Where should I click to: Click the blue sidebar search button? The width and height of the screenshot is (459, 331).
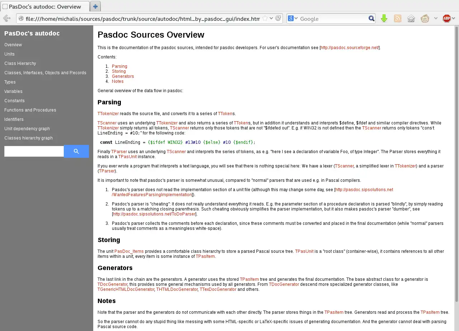point(76,151)
